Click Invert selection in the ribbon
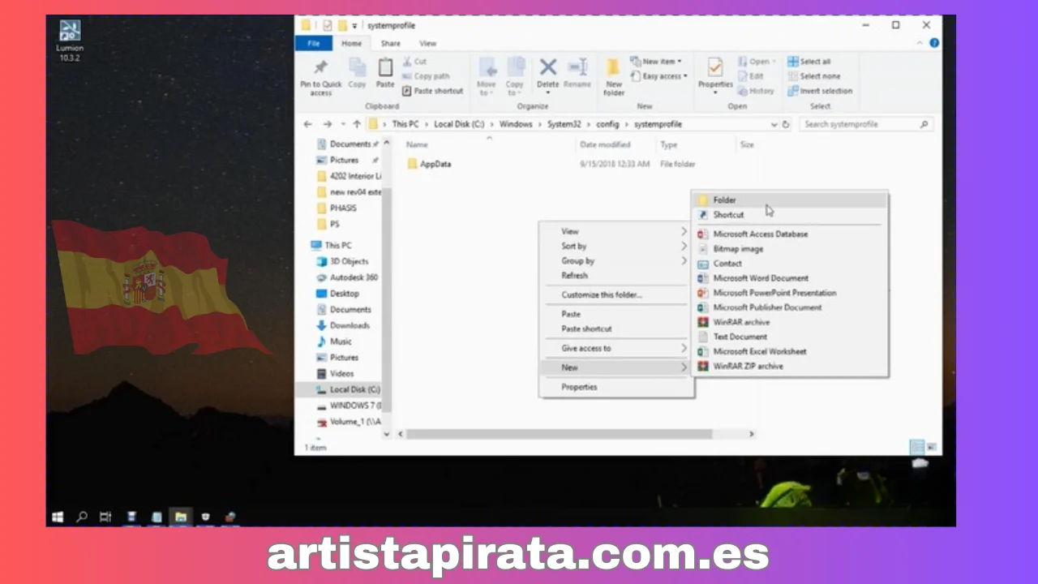 (820, 91)
